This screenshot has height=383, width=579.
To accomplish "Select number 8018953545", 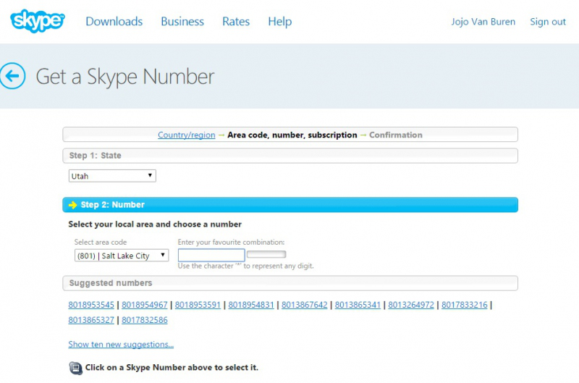I will click(91, 305).
